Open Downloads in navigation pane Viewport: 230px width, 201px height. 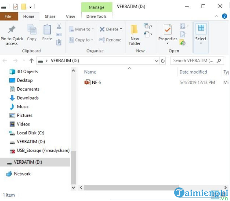[24, 98]
